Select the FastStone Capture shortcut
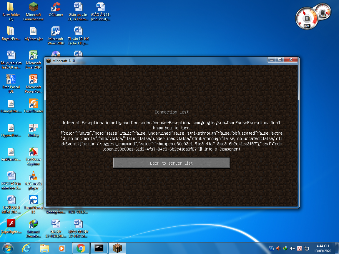This screenshot has height=254, width=339. tap(34, 156)
